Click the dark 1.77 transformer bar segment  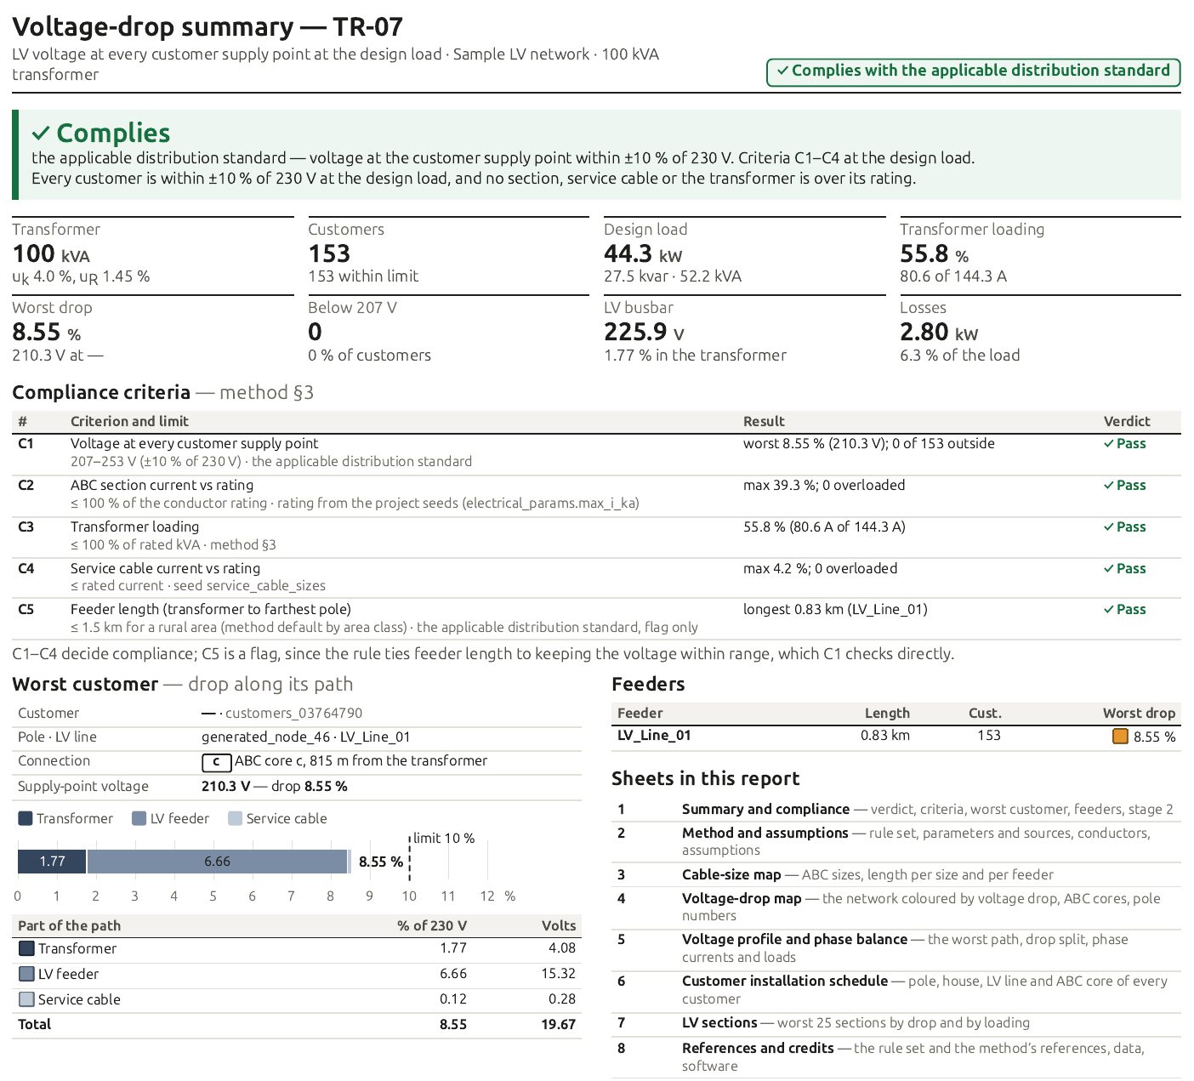coord(52,862)
